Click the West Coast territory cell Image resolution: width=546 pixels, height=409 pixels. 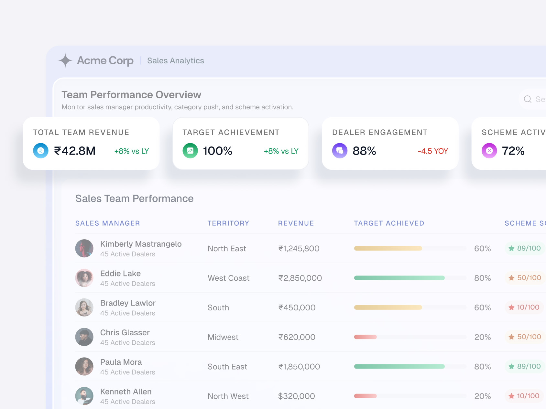click(229, 278)
